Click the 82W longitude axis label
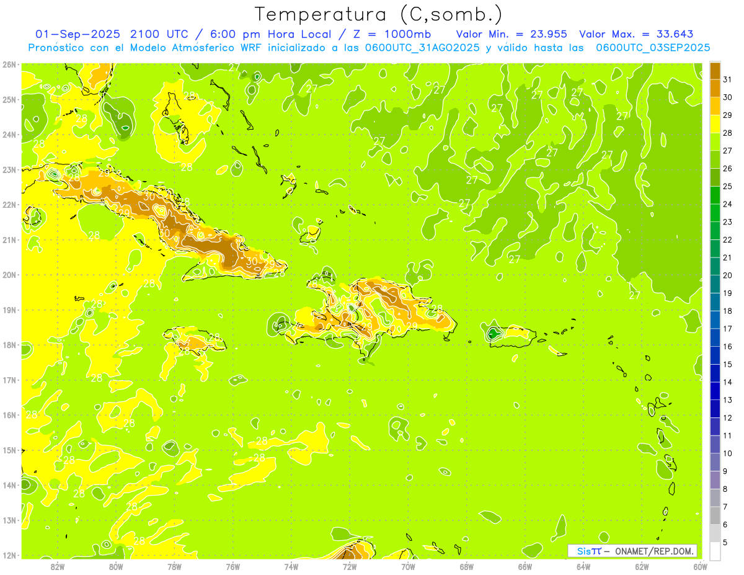This screenshot has height=575, width=744. (57, 566)
